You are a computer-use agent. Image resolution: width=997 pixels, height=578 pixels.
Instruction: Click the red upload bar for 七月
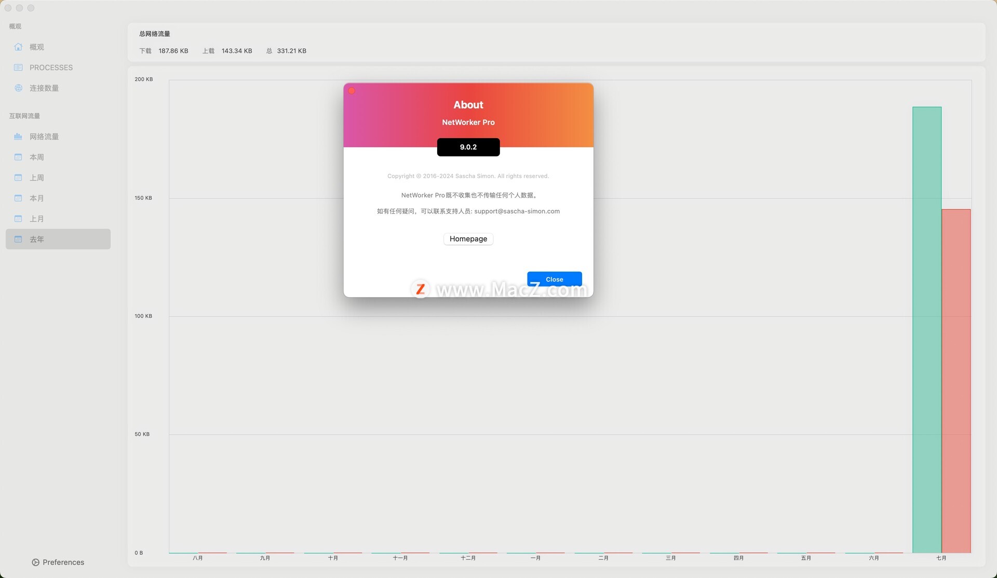click(956, 381)
